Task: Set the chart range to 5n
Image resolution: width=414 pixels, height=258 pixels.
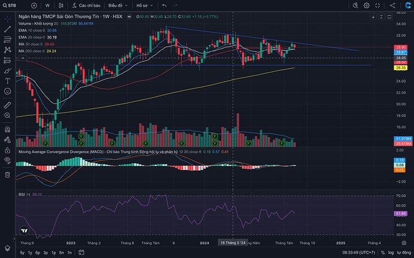Action: [x=62, y=253]
